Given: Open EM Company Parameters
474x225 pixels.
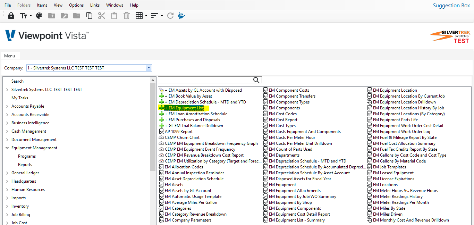Looking at the screenshot, I should point(188,220).
